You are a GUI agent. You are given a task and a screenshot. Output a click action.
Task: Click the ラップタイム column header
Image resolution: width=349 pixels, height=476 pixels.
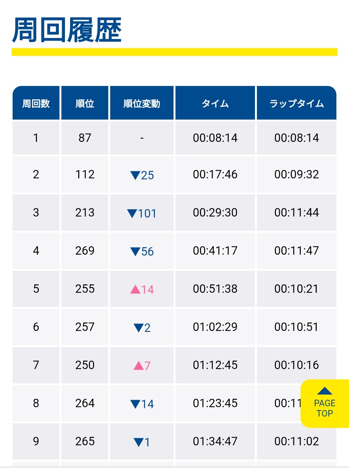coord(296,103)
